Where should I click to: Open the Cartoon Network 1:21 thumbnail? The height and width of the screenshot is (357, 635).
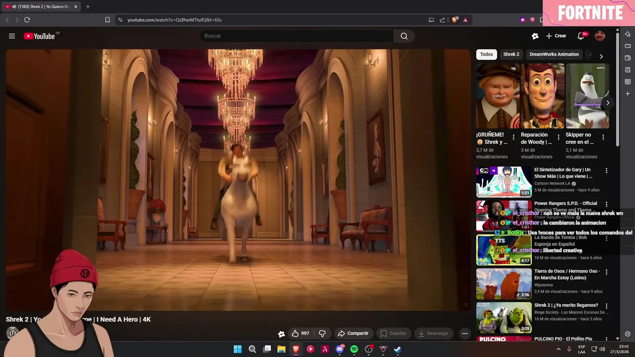504,182
